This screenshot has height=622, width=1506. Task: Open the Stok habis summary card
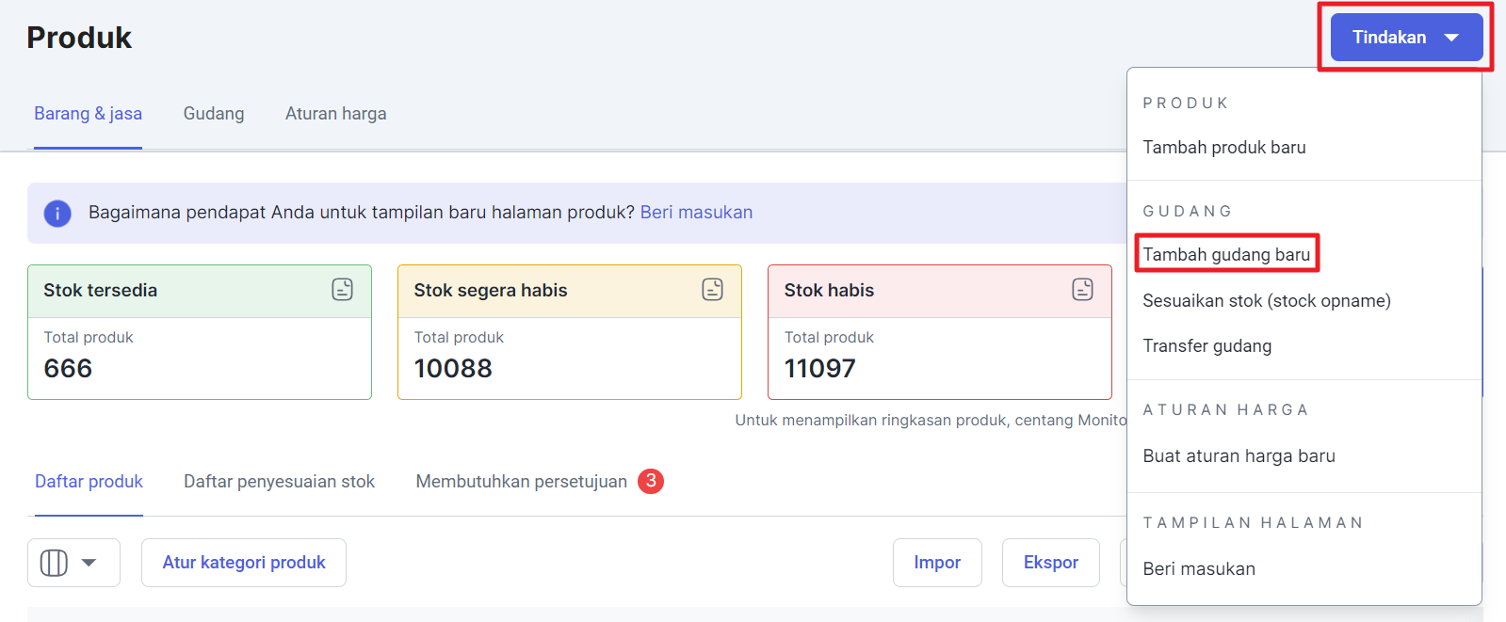[x=940, y=332]
